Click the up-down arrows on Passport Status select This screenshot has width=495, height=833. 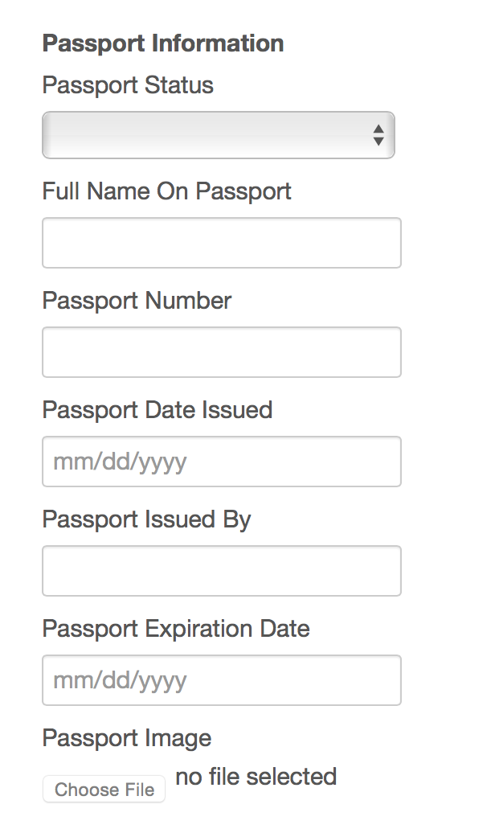[x=378, y=135]
